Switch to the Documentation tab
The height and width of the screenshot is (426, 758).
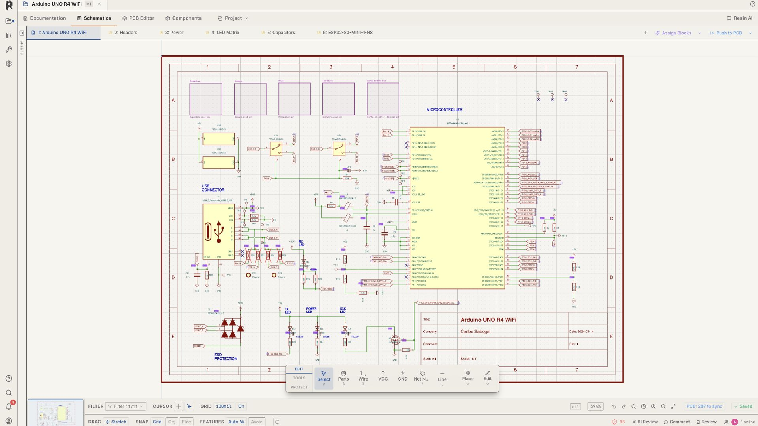click(44, 18)
